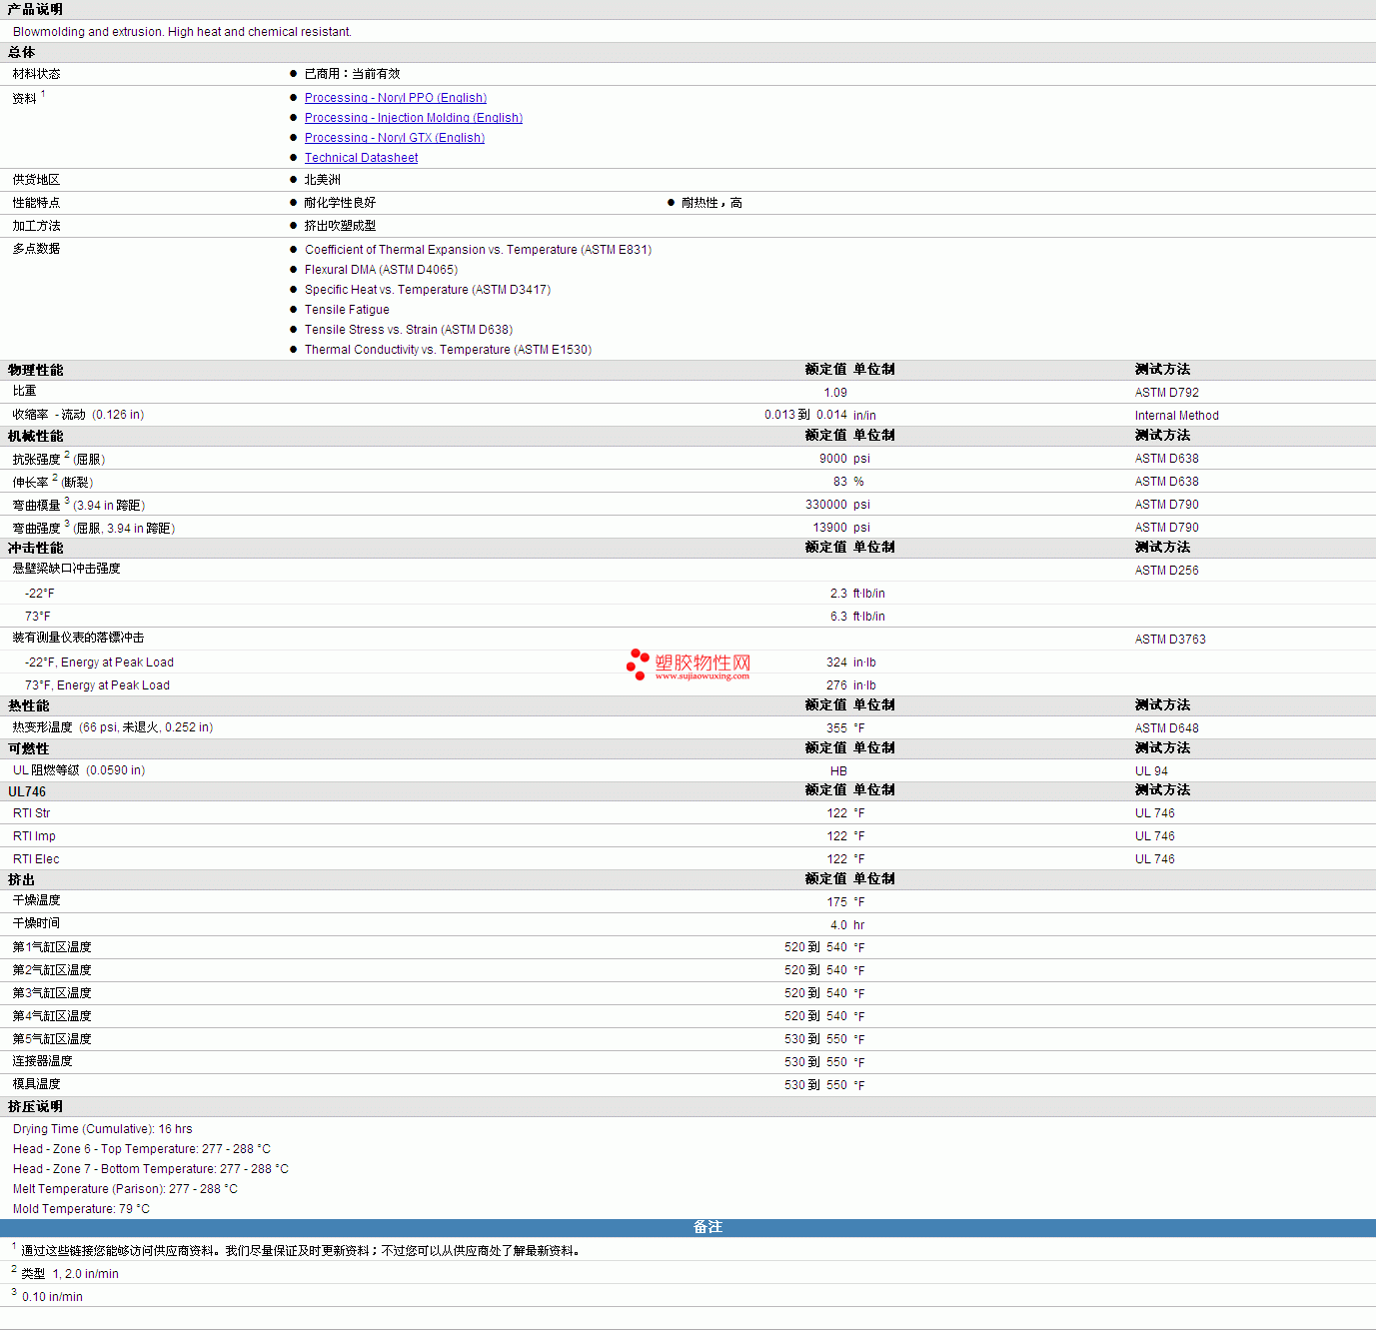Click flexural modulus value 330000

tap(826, 505)
